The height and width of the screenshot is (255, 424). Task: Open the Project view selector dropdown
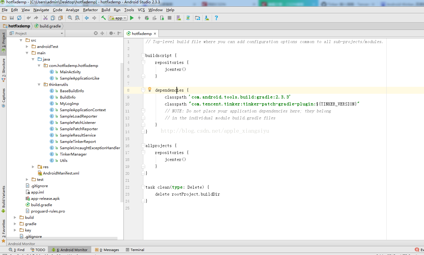[36, 33]
